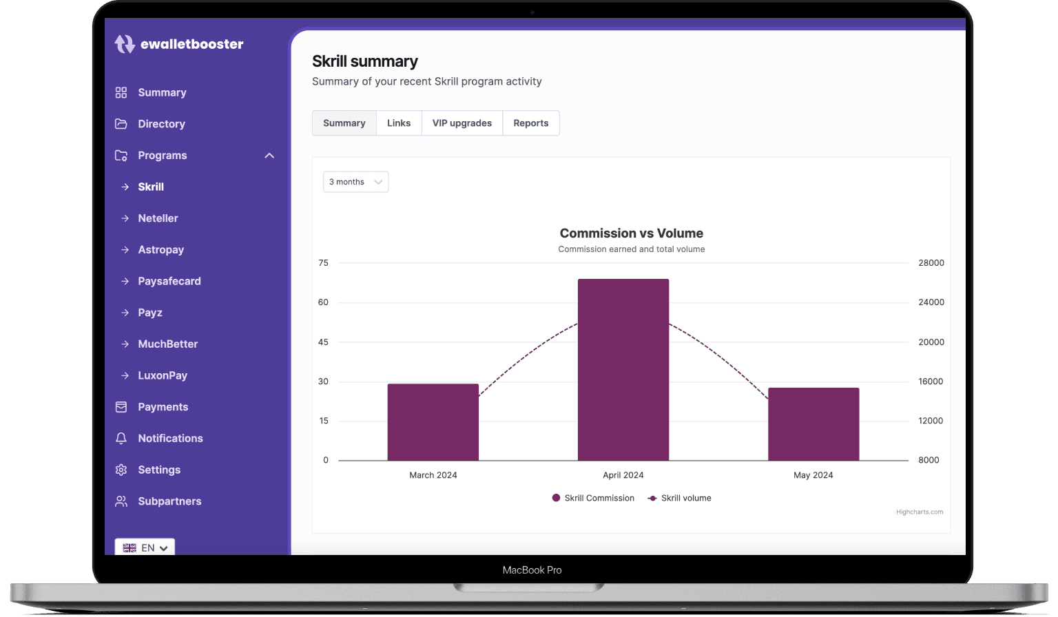Click the arrow icon beside Skrill
The image size is (1058, 617).
point(125,187)
